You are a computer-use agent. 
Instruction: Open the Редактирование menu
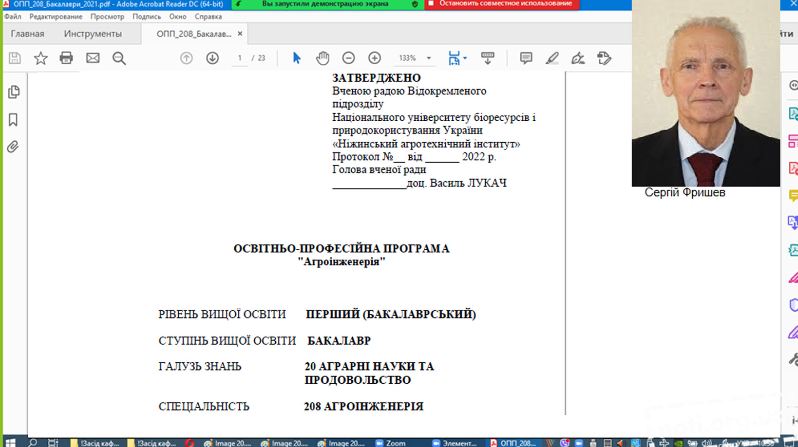point(56,17)
